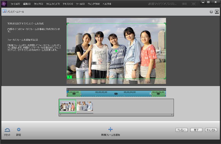Open the ファイル(F) menu
Screen dimensions: 221x144
tap(15, 4)
